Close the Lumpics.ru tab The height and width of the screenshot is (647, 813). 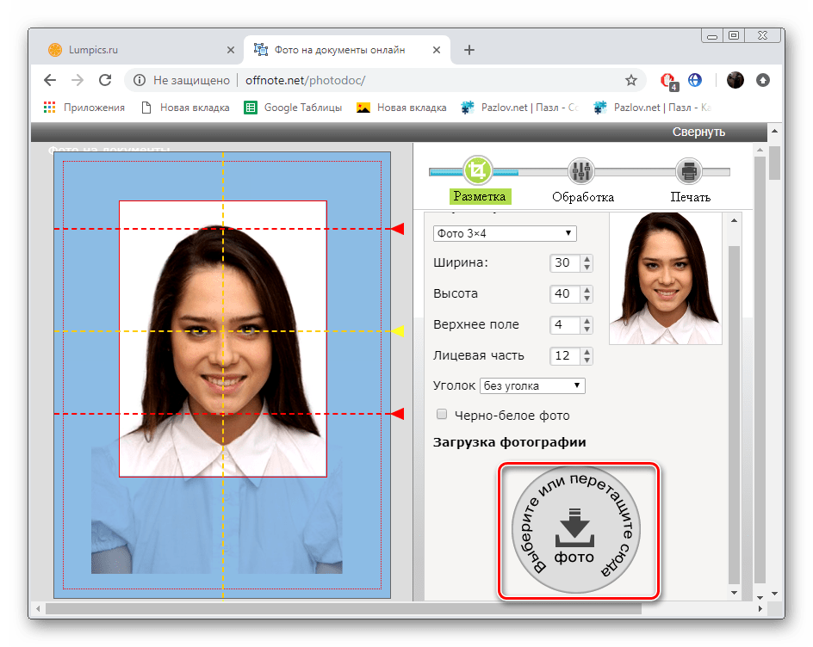(x=231, y=50)
